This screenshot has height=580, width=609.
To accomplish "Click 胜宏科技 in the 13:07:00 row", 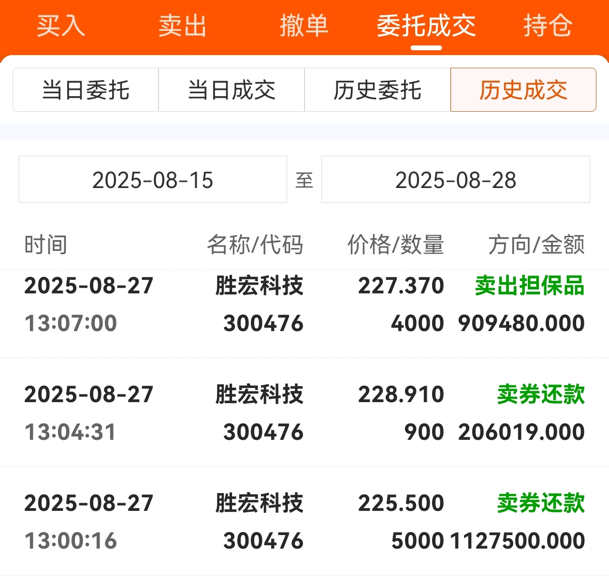I will (260, 286).
